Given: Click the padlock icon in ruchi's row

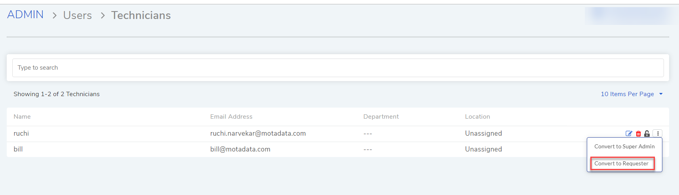Looking at the screenshot, I should click(x=647, y=134).
